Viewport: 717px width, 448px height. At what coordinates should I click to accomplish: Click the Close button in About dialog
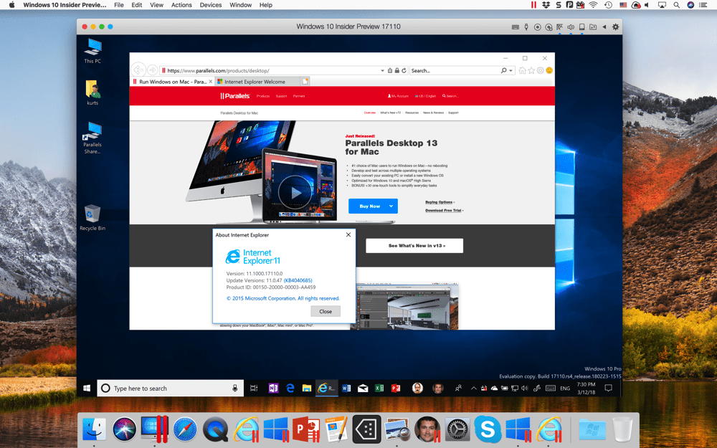click(x=325, y=311)
